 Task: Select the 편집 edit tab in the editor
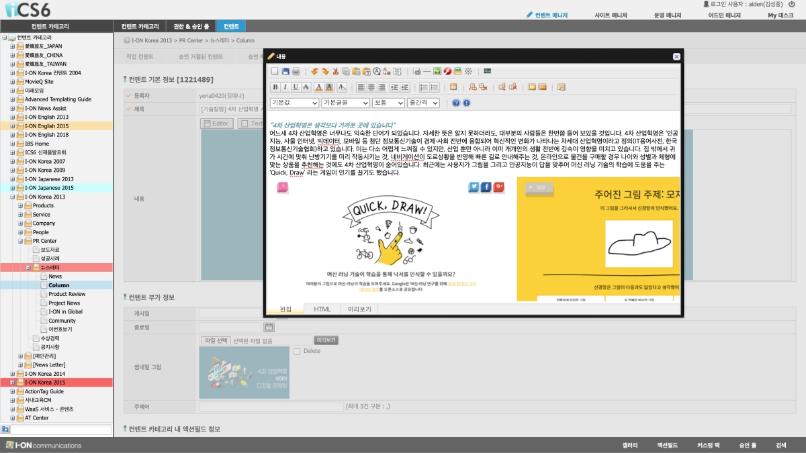285,309
